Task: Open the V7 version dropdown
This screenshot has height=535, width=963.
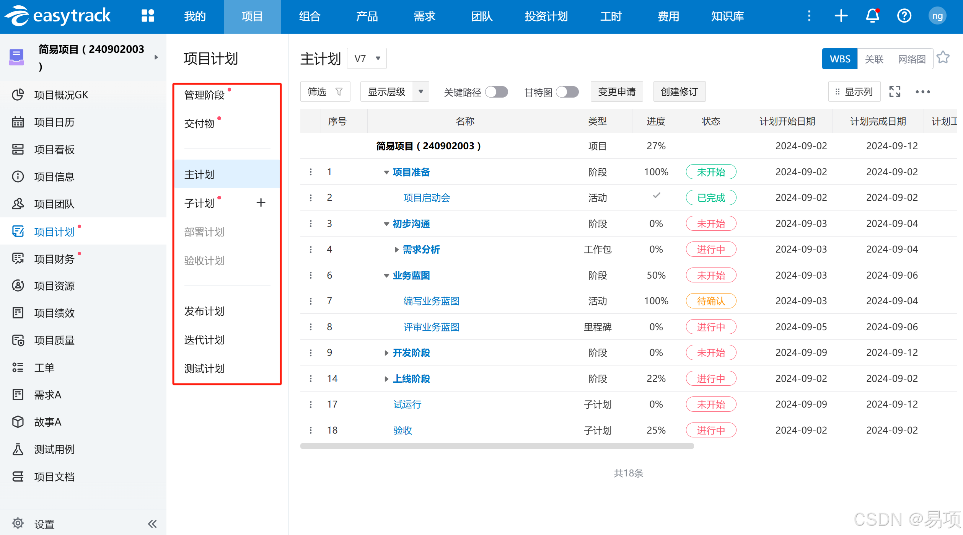Action: pyautogui.click(x=367, y=59)
